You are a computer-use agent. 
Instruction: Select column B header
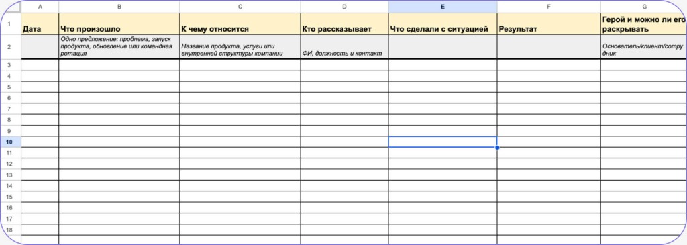click(119, 7)
